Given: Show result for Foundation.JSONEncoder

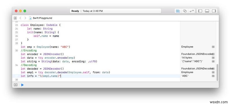Looking at the screenshot, I should click(x=213, y=54).
